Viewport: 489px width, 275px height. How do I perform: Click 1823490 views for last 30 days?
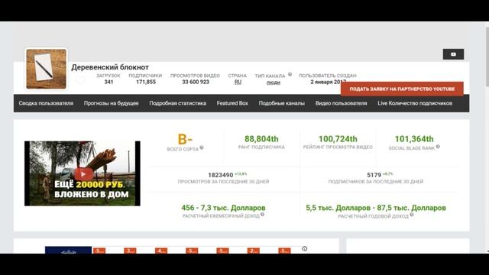coord(221,175)
